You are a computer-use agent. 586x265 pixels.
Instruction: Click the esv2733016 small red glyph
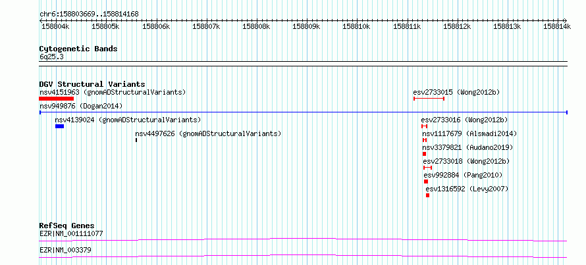(424, 126)
